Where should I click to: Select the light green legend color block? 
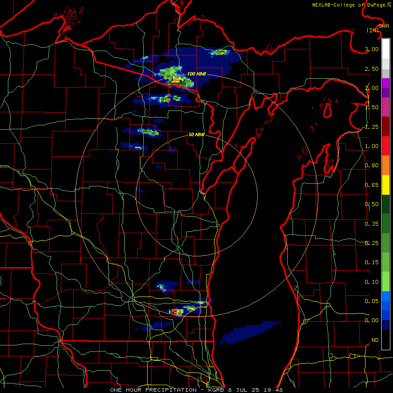[x=386, y=282]
